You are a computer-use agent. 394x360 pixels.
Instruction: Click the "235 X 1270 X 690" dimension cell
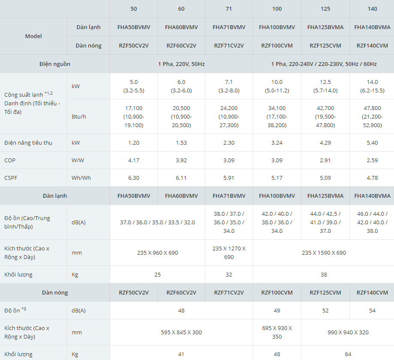[x=229, y=253]
